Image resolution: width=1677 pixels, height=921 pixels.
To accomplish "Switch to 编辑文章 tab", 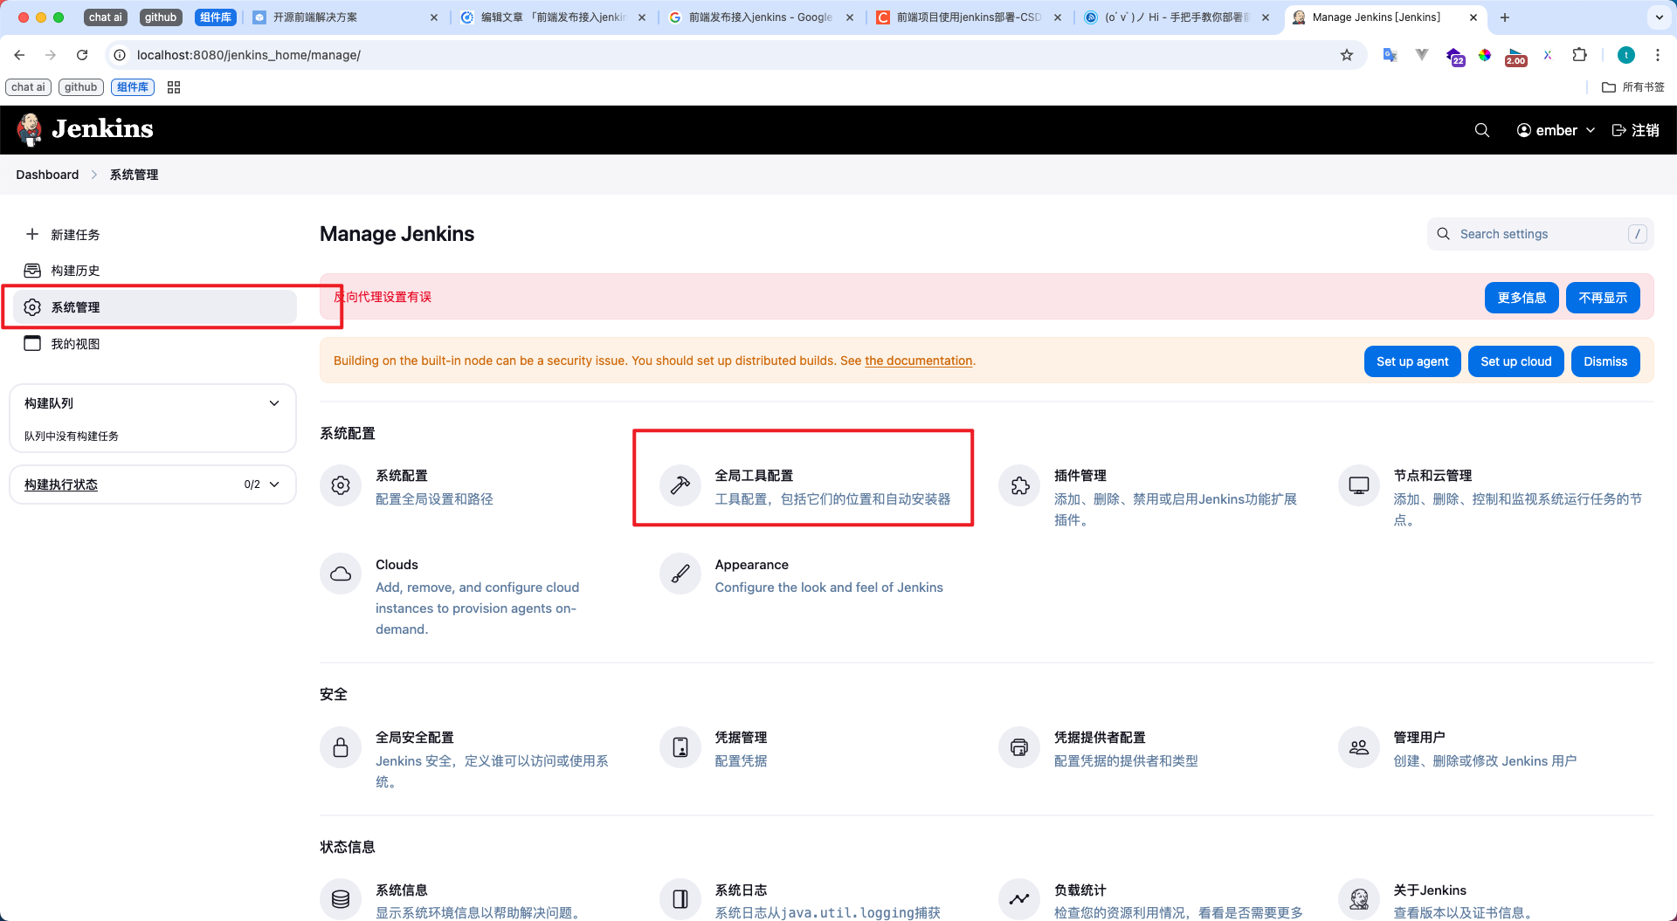I will 553,17.
